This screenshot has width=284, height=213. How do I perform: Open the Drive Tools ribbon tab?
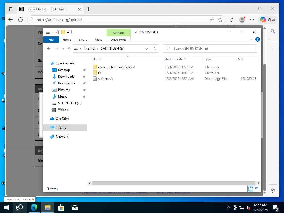pos(118,40)
